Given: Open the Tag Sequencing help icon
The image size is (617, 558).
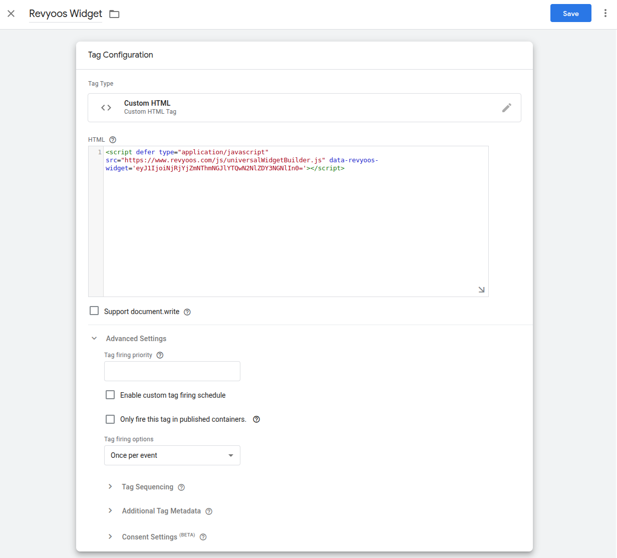Looking at the screenshot, I should [181, 487].
